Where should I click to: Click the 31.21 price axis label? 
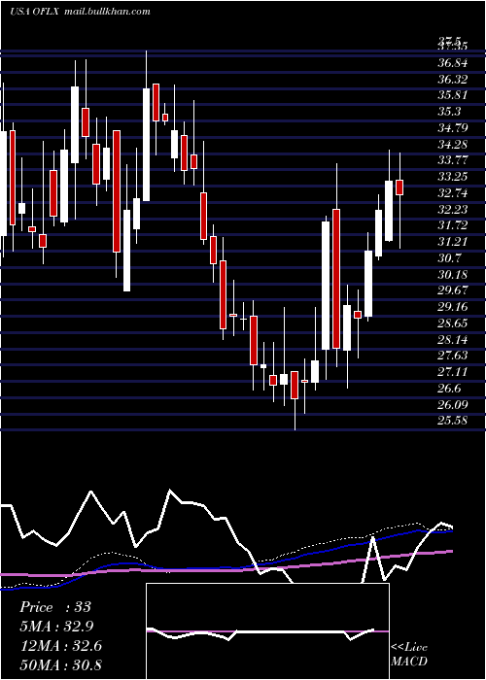453,242
